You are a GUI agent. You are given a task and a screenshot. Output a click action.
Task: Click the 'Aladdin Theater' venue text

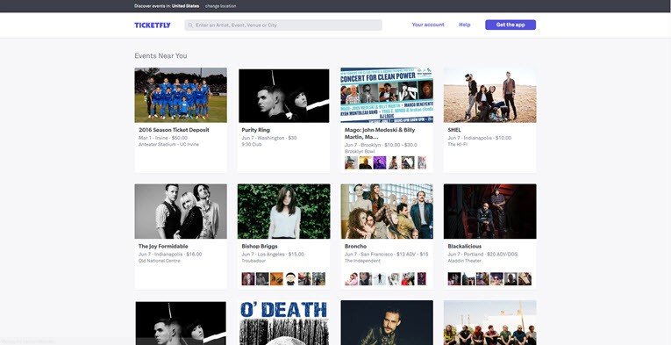coord(464,261)
